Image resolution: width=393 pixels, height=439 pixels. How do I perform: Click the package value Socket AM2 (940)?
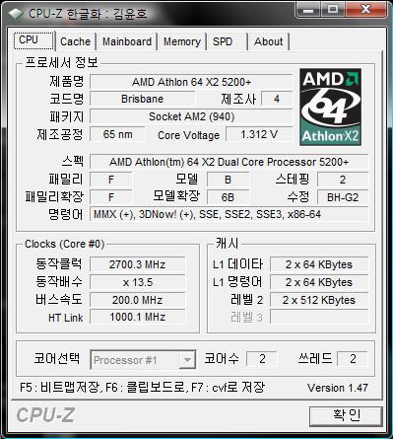191,116
